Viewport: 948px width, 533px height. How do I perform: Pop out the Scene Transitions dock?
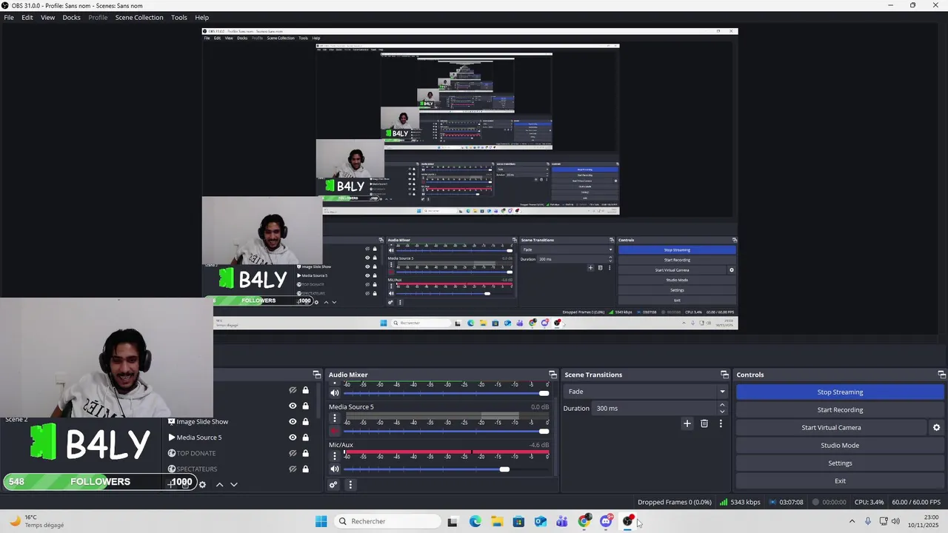pyautogui.click(x=724, y=375)
